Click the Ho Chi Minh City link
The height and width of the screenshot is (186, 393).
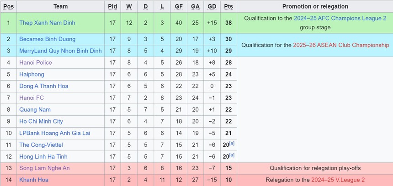41,121
